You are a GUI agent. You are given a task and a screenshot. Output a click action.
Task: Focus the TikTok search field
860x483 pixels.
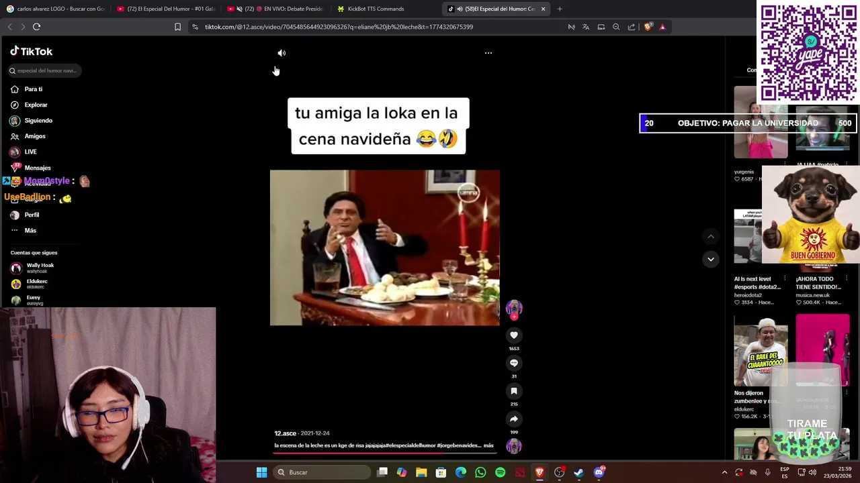(45, 70)
